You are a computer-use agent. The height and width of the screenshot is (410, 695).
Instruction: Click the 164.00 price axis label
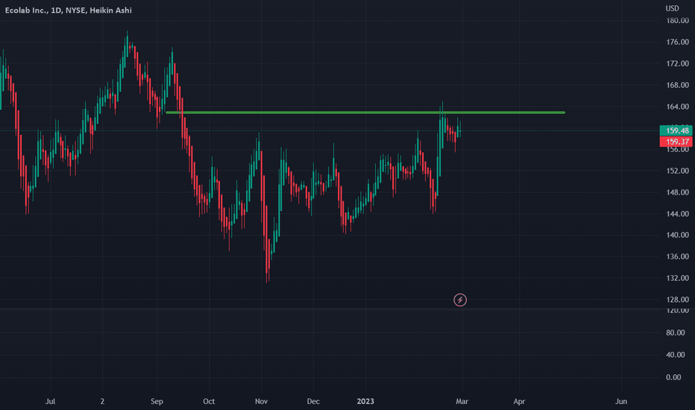pos(678,107)
